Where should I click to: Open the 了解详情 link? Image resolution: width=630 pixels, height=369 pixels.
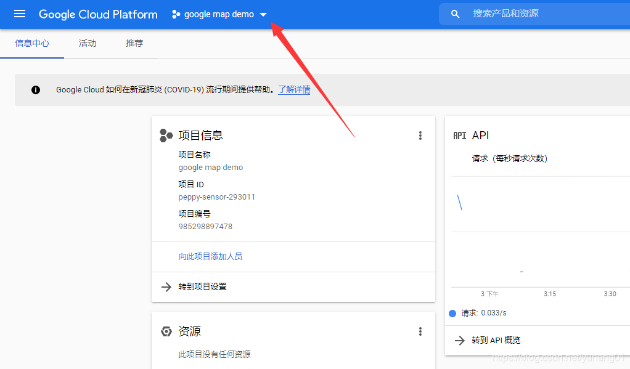(x=294, y=89)
